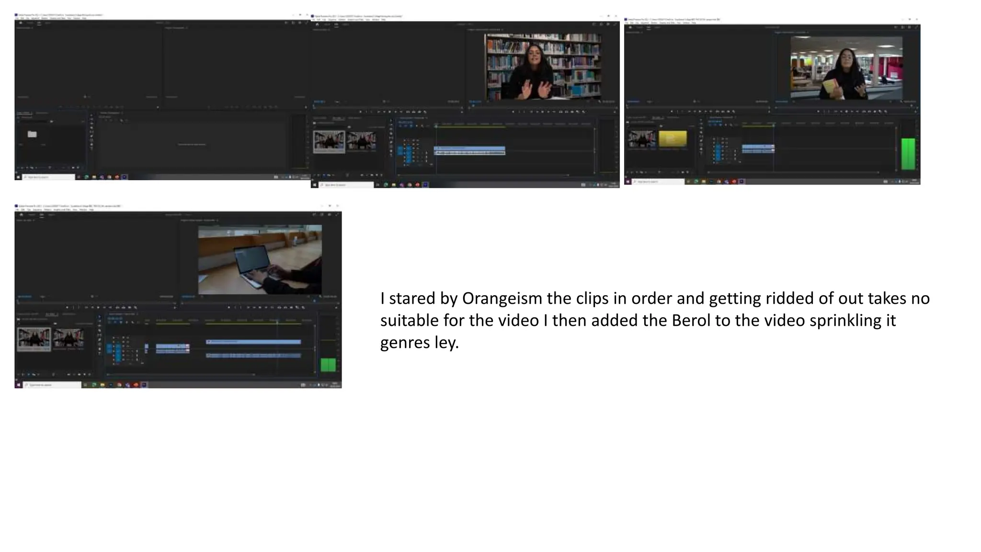Image resolution: width=981 pixels, height=552 pixels.
Task: Click Premiere Pro taskbar icon under the bookshelf screenshot
Action: (x=425, y=184)
